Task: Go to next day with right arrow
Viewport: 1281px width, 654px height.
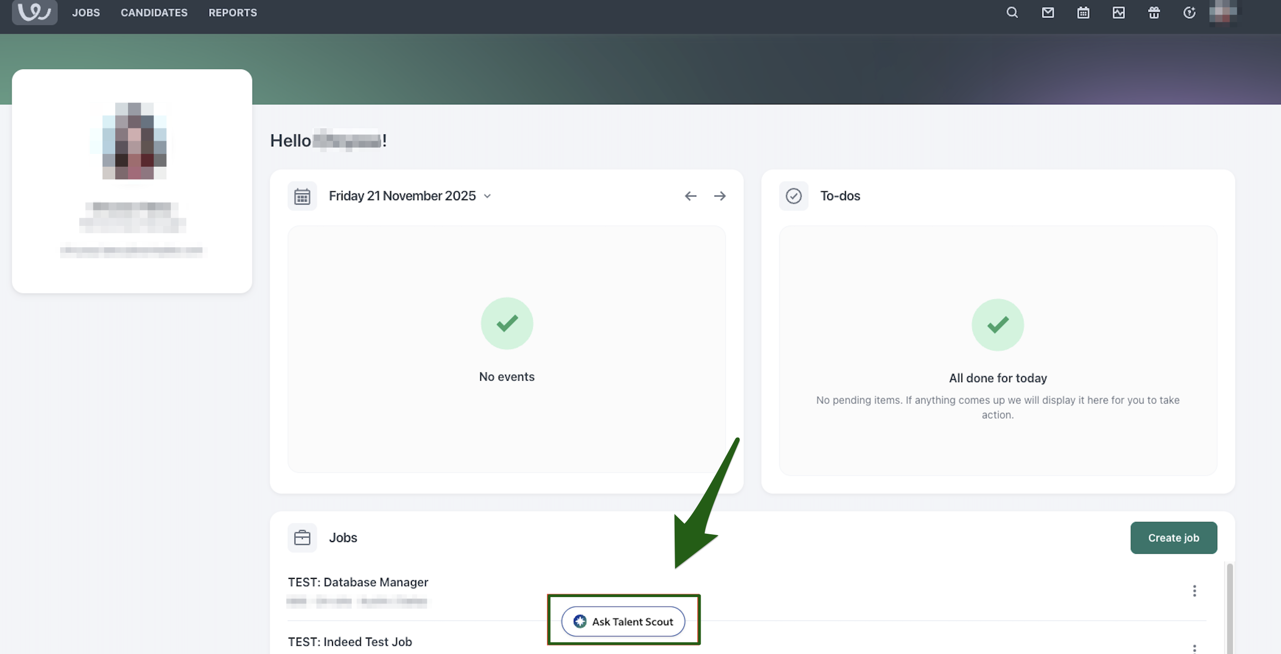Action: 720,196
